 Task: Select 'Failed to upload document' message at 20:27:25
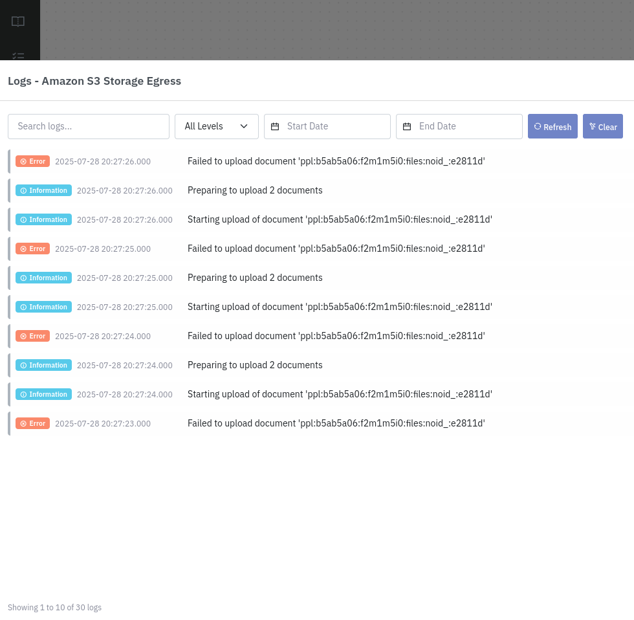pos(336,249)
